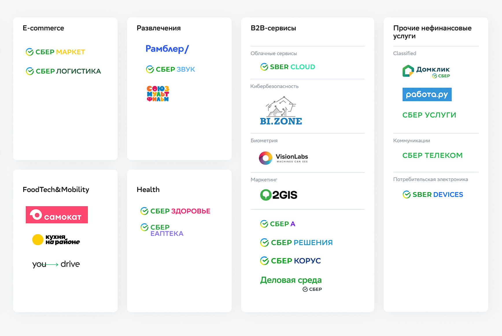Open the Сбер Телеком logo
The width and height of the screenshot is (502, 336).
pos(432,156)
